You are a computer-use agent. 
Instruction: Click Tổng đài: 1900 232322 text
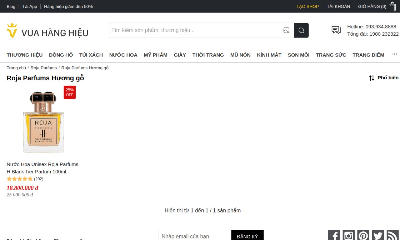coord(373,34)
